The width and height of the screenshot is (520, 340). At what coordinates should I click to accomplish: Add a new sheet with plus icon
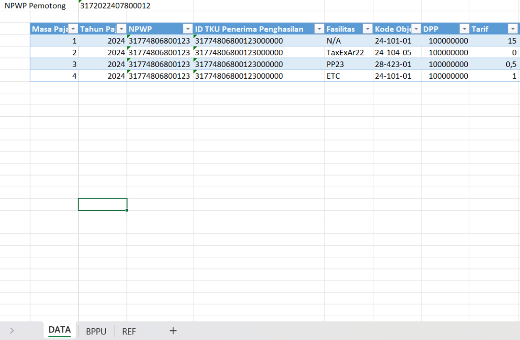click(173, 331)
